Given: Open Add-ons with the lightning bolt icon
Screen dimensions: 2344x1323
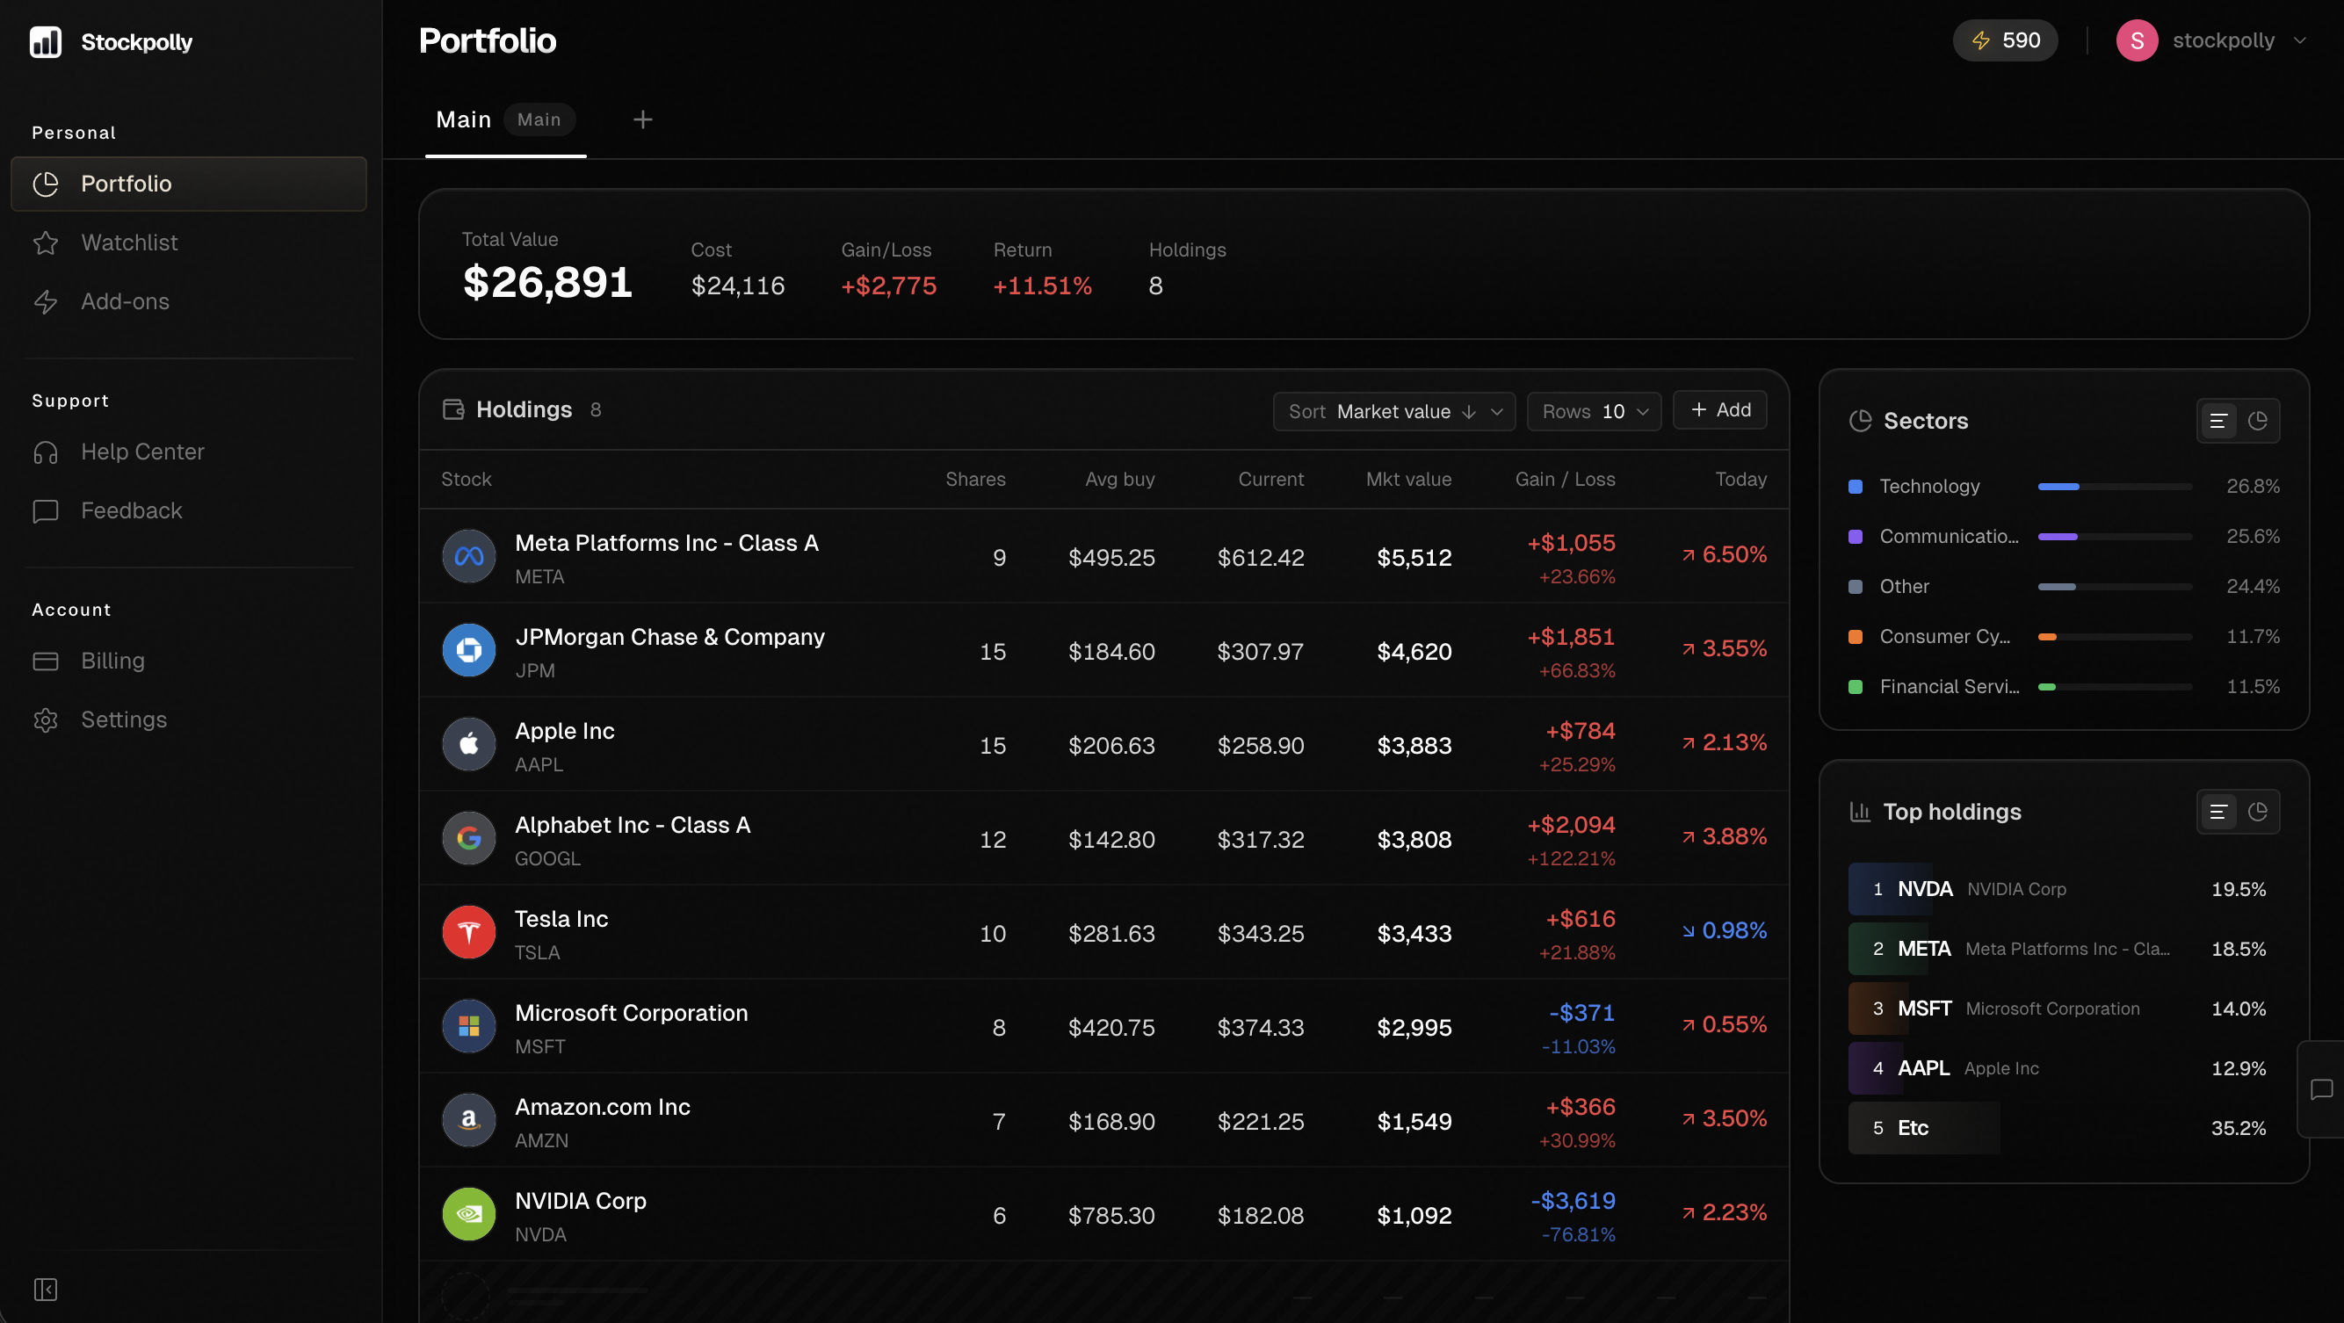Looking at the screenshot, I should tap(46, 302).
